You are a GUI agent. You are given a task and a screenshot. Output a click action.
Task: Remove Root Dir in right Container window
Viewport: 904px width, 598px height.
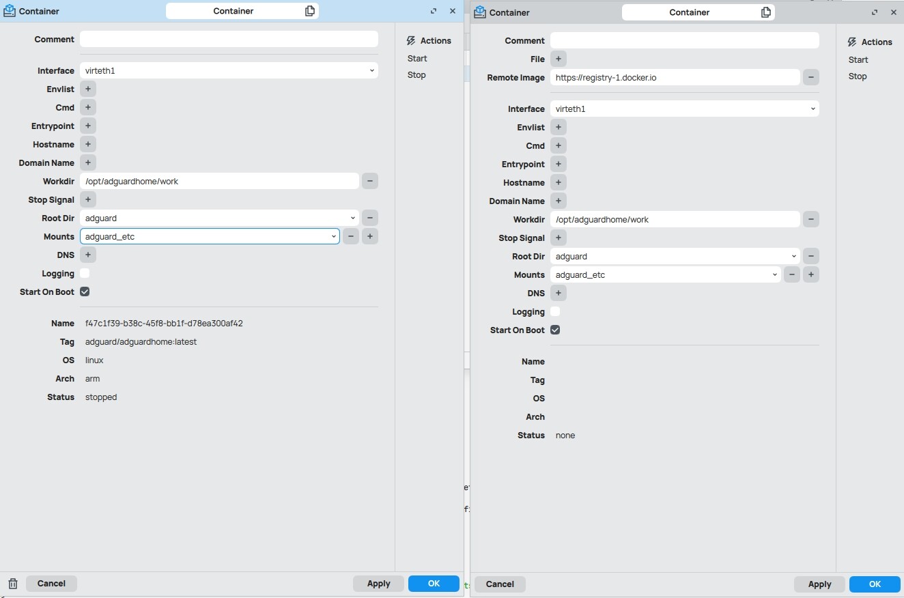[810, 256]
